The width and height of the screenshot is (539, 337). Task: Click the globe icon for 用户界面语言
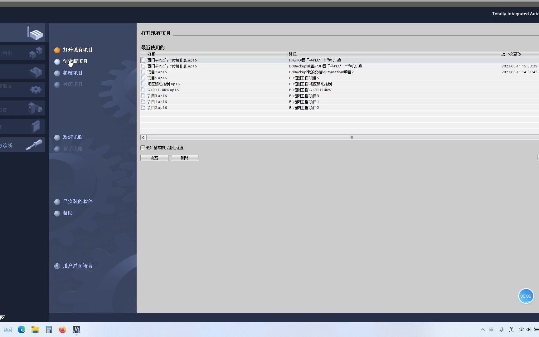pos(57,266)
